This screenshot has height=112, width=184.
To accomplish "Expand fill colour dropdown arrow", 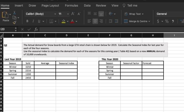I will tap(68, 21).
